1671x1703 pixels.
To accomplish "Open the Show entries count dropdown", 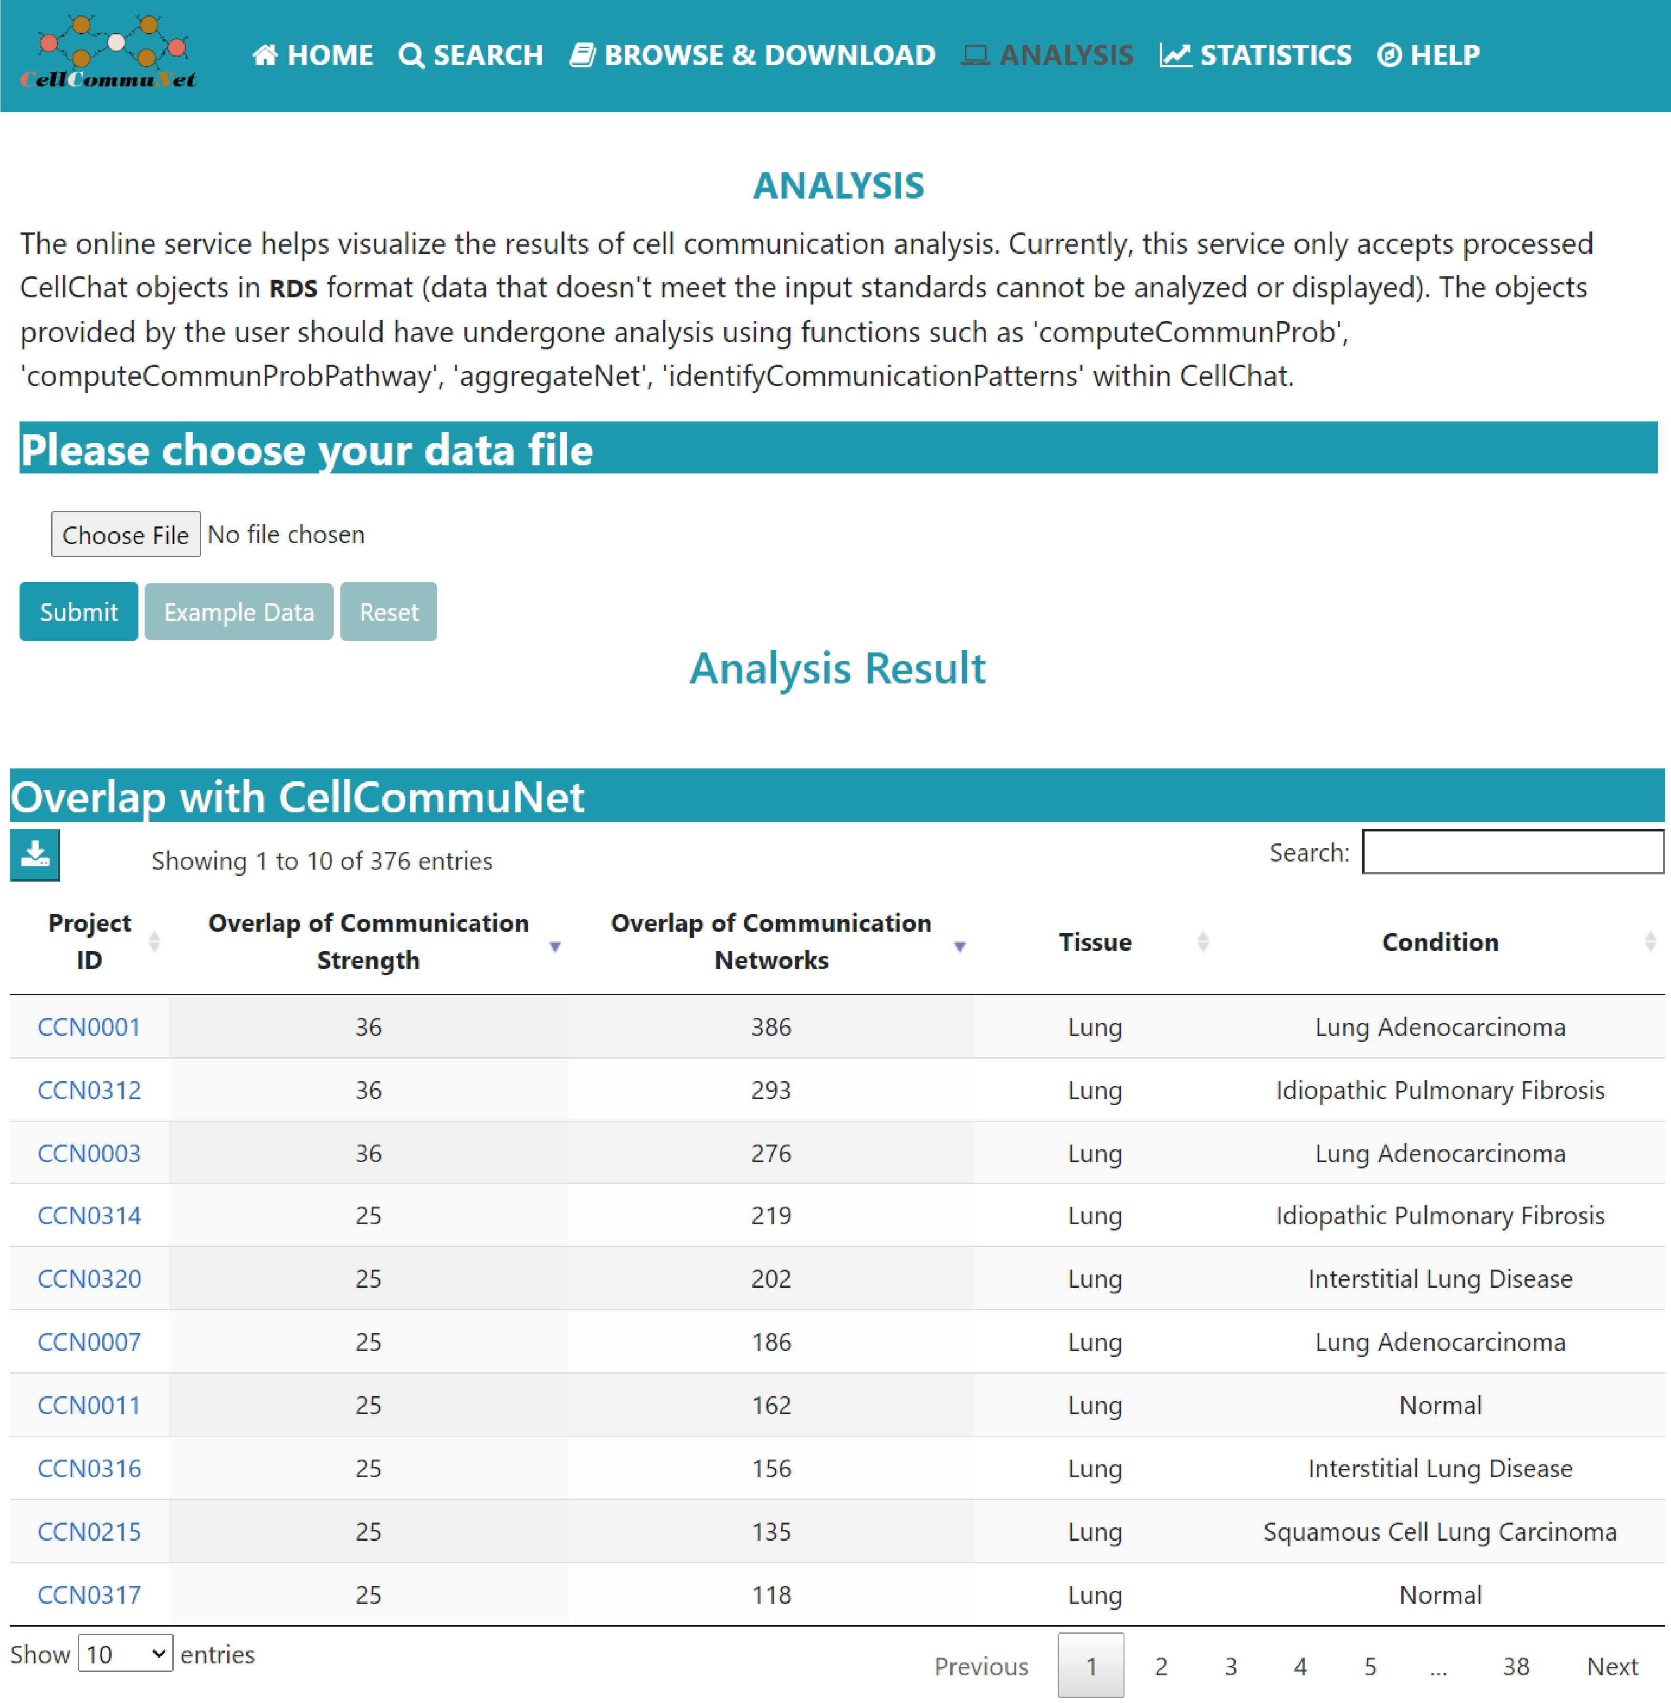I will click(126, 1654).
